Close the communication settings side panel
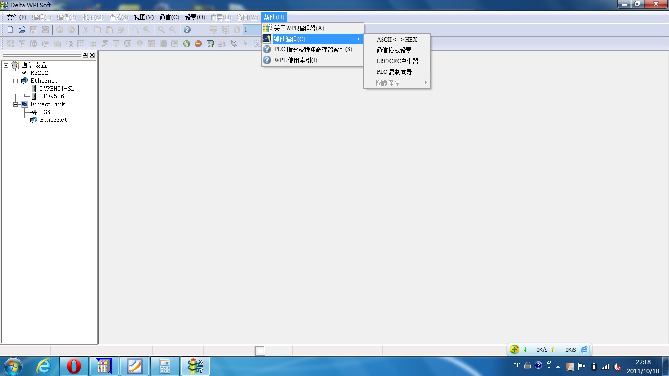The image size is (669, 376). coord(92,55)
